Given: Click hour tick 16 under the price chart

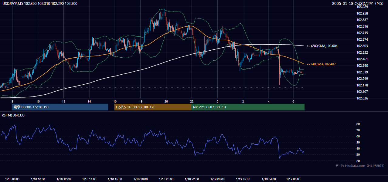Looking at the screenshot, I should click(x=115, y=101).
